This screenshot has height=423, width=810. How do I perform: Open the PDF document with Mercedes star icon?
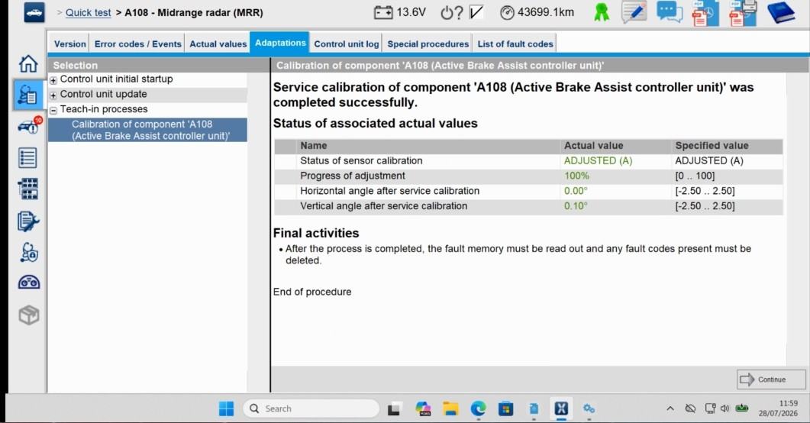705,13
